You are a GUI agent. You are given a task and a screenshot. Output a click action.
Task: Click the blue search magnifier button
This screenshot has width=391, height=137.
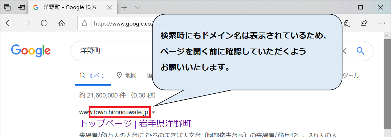(x=361, y=51)
